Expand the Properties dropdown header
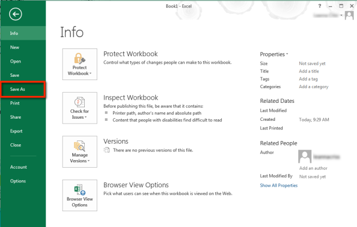This screenshot has height=227, width=357. [274, 54]
